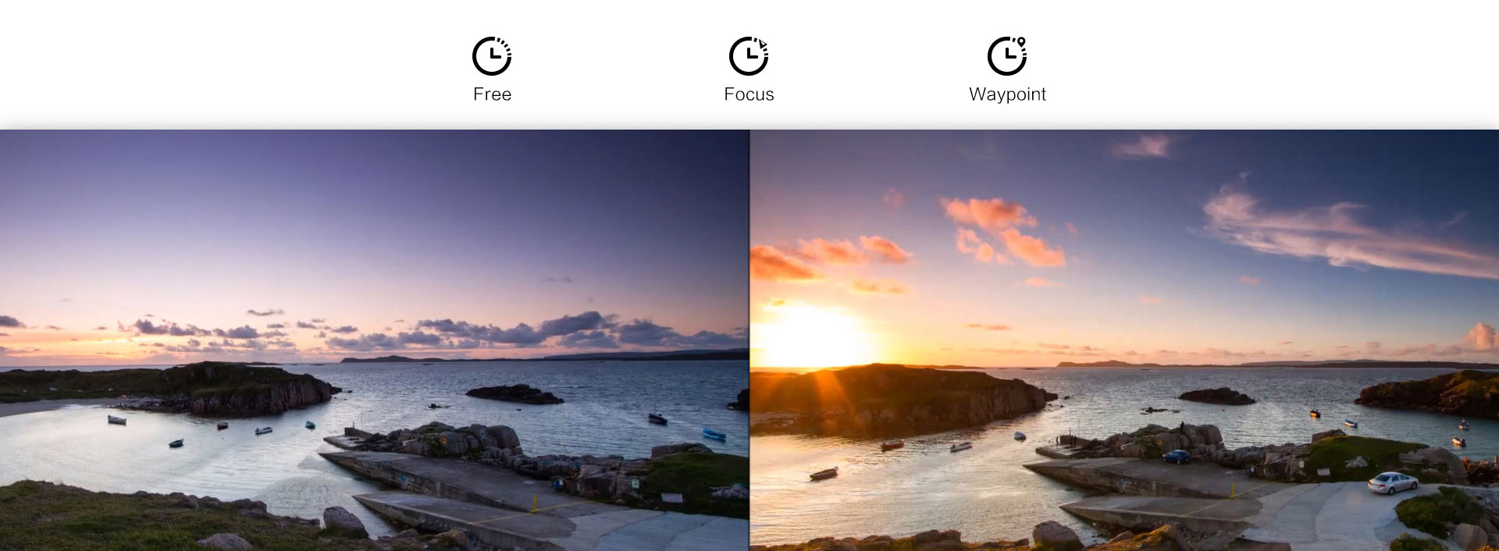Open the purple dusk photo on the left

tap(374, 340)
